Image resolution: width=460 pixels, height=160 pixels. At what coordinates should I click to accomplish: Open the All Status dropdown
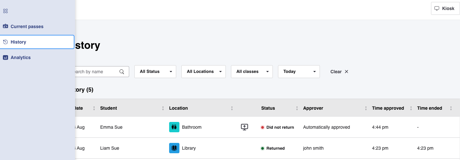coord(155,72)
